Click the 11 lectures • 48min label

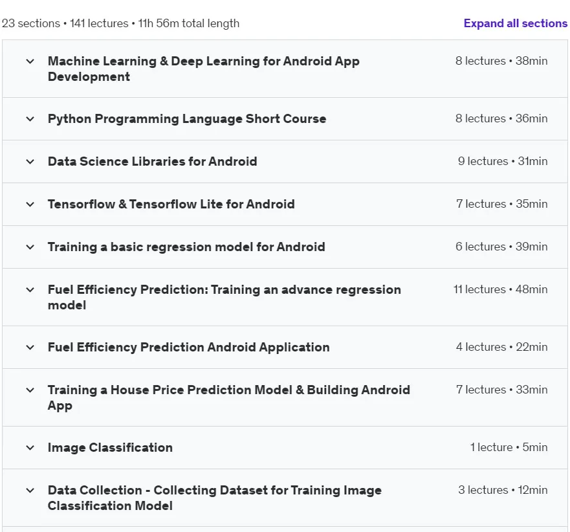tap(500, 289)
